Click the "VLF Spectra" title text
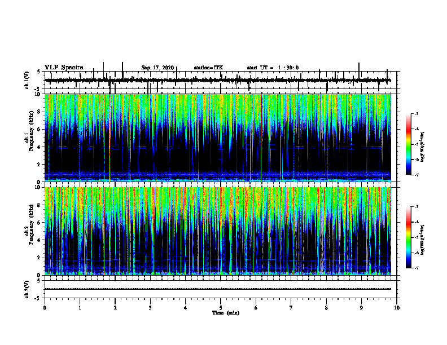The image size is (447, 345). pyautogui.click(x=64, y=68)
